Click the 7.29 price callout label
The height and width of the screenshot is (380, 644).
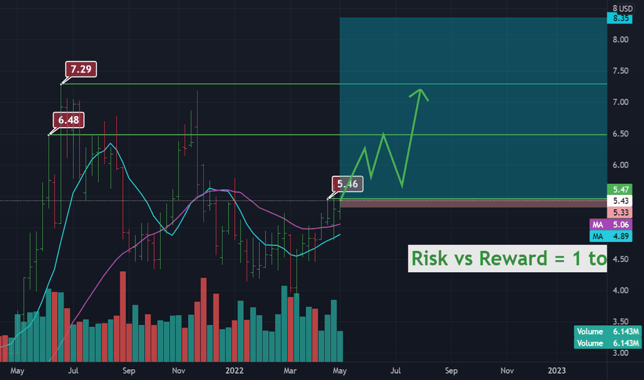[x=81, y=69]
